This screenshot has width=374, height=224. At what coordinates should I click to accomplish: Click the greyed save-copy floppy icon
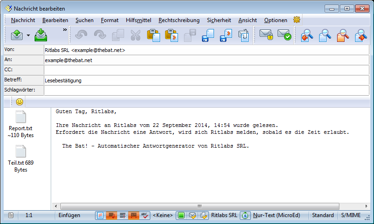coord(190,35)
